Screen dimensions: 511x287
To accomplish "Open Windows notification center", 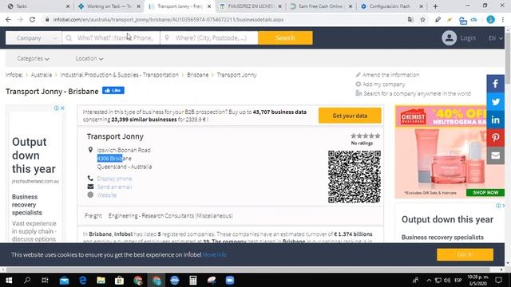I will (498, 280).
